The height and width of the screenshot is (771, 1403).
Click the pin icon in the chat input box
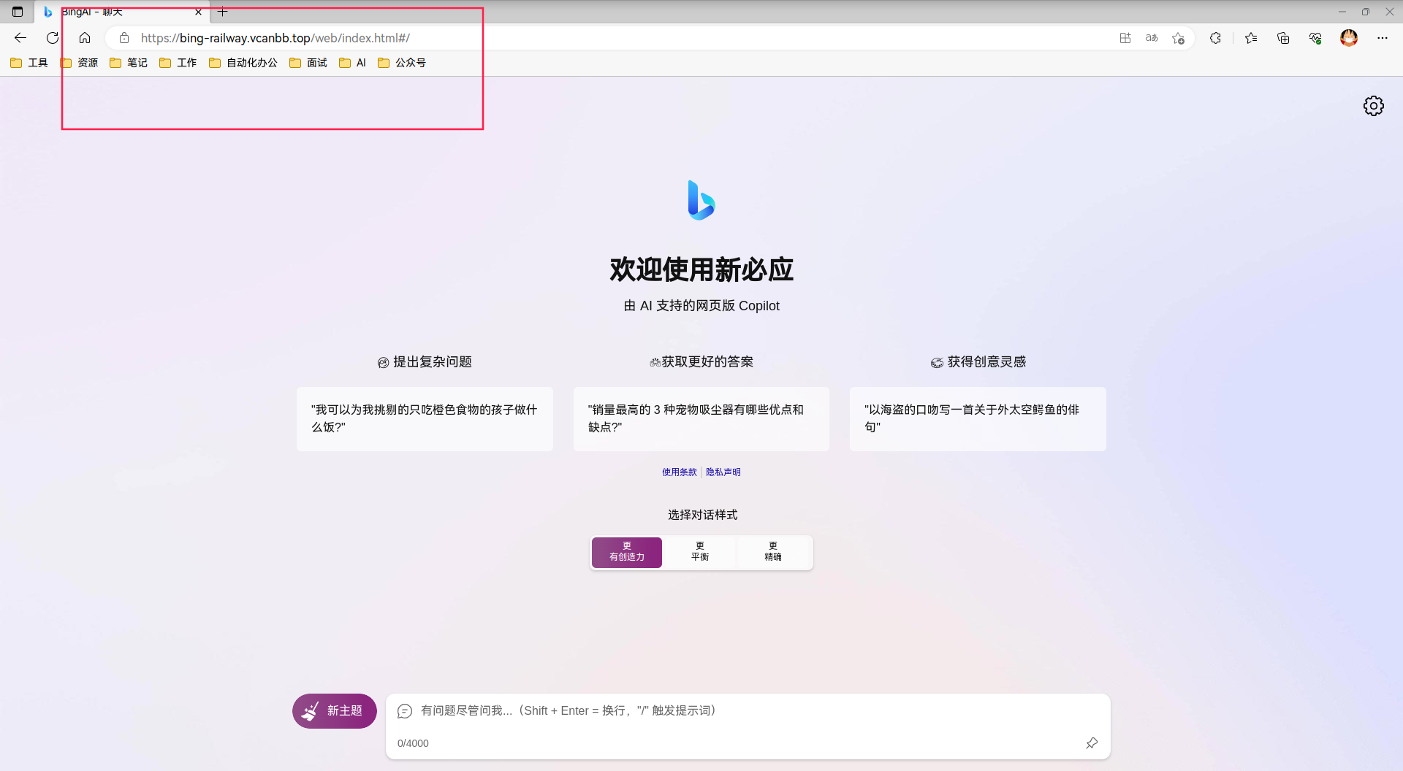point(1092,743)
